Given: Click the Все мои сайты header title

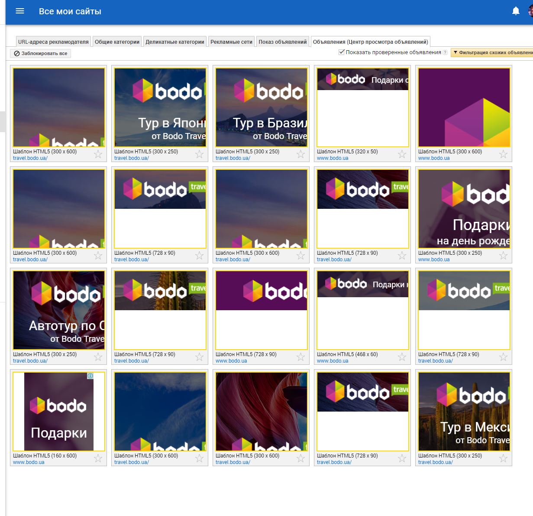Looking at the screenshot, I should pos(70,12).
